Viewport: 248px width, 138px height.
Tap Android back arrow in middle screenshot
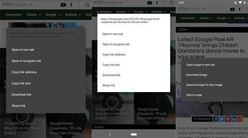(110, 134)
